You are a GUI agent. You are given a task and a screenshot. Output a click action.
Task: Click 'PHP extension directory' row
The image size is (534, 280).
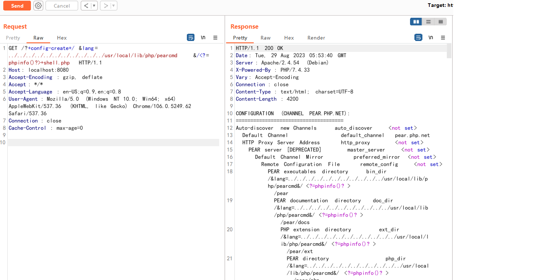coord(340,230)
